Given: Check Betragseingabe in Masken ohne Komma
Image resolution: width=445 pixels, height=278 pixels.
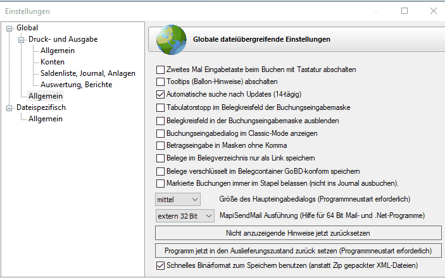Looking at the screenshot, I should click(160, 146).
